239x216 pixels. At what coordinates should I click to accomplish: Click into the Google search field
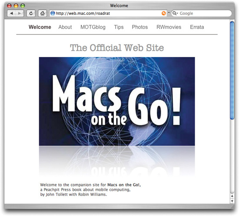[x=205, y=13]
